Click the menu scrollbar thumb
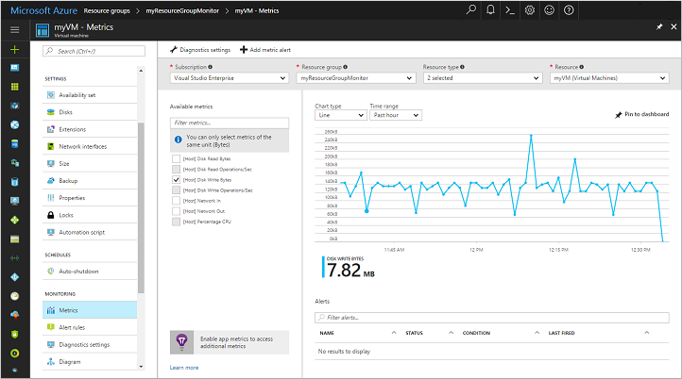 [141, 207]
